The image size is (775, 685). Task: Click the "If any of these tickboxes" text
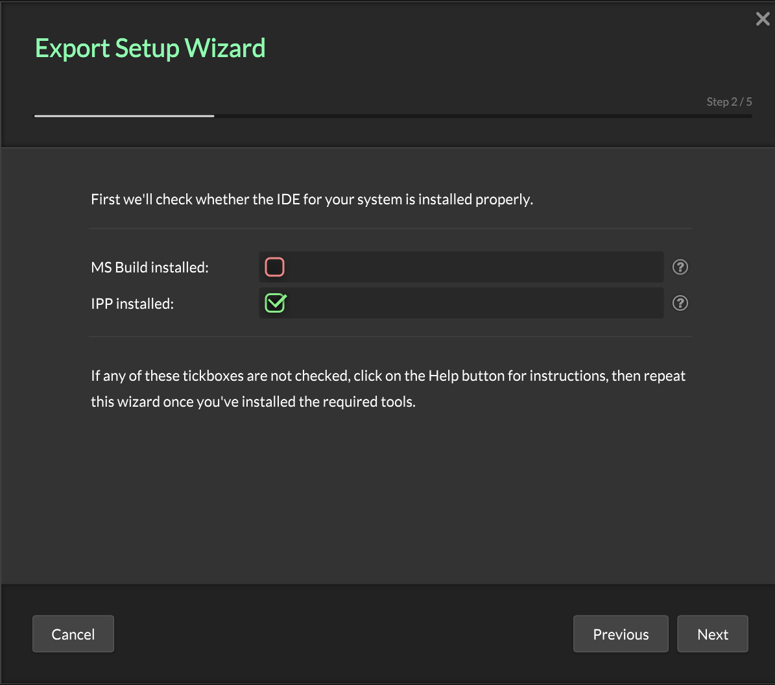[x=388, y=376]
